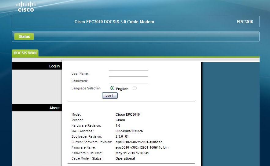Click the Firmware Build Time: label
Screen dimensions: 270x166
coord(87,153)
